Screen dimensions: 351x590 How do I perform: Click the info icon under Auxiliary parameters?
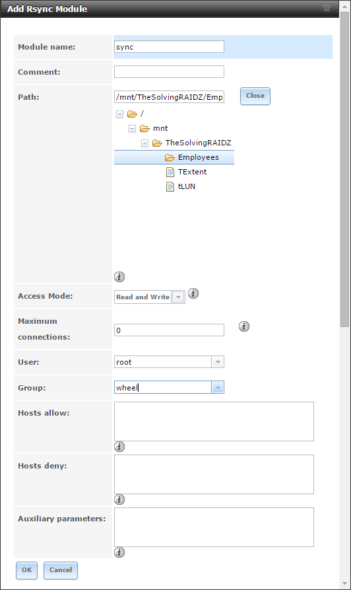(119, 552)
